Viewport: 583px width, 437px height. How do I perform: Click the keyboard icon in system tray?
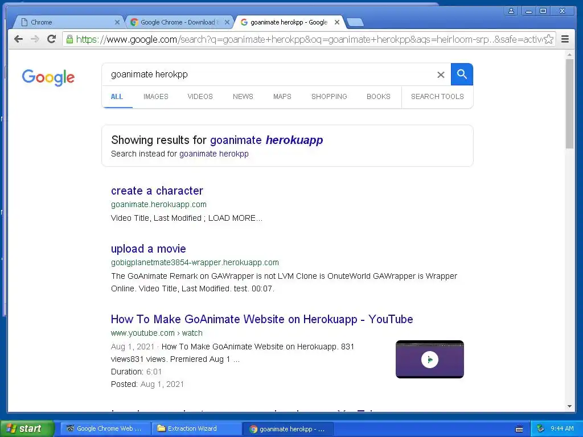519,429
